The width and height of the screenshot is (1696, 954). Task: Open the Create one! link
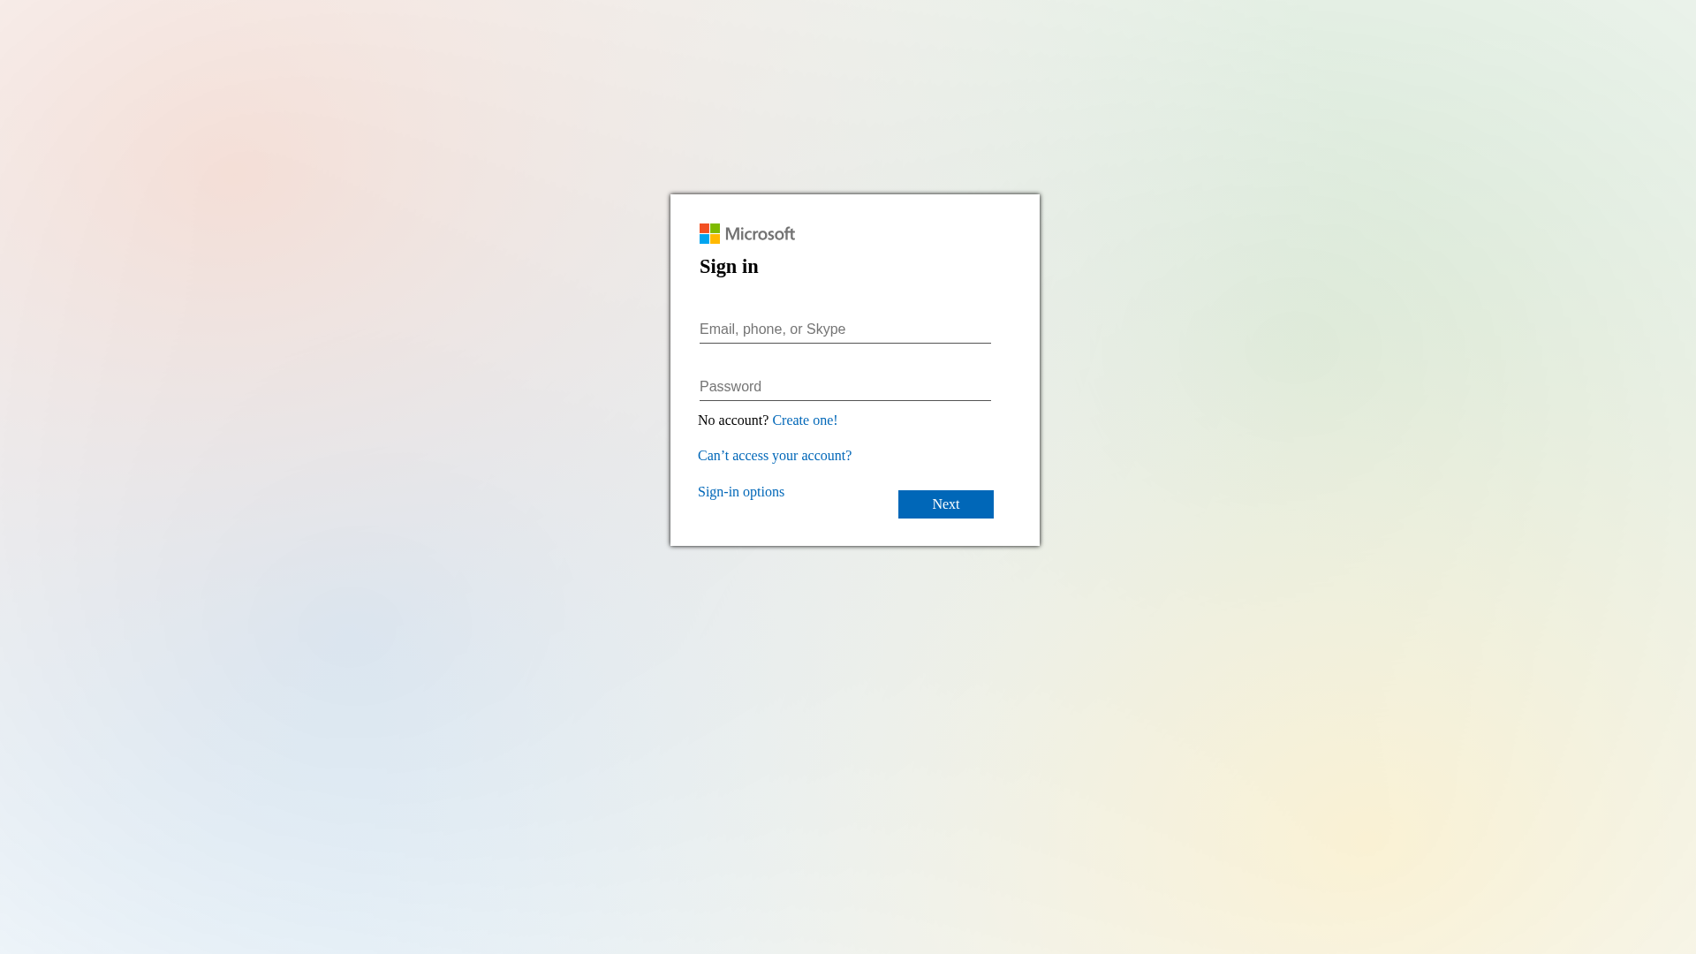805,420
